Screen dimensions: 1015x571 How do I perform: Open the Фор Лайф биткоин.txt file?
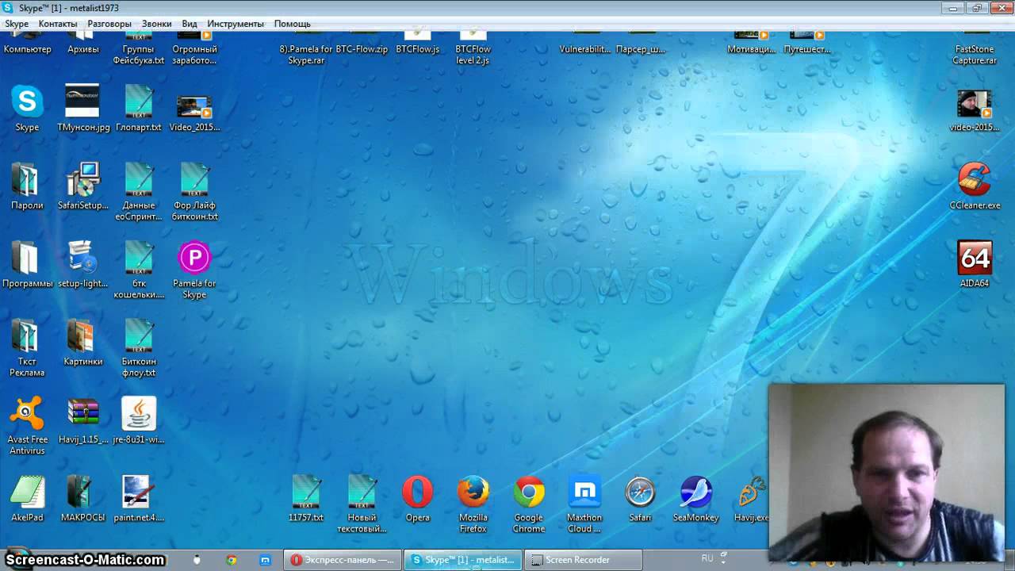click(194, 192)
